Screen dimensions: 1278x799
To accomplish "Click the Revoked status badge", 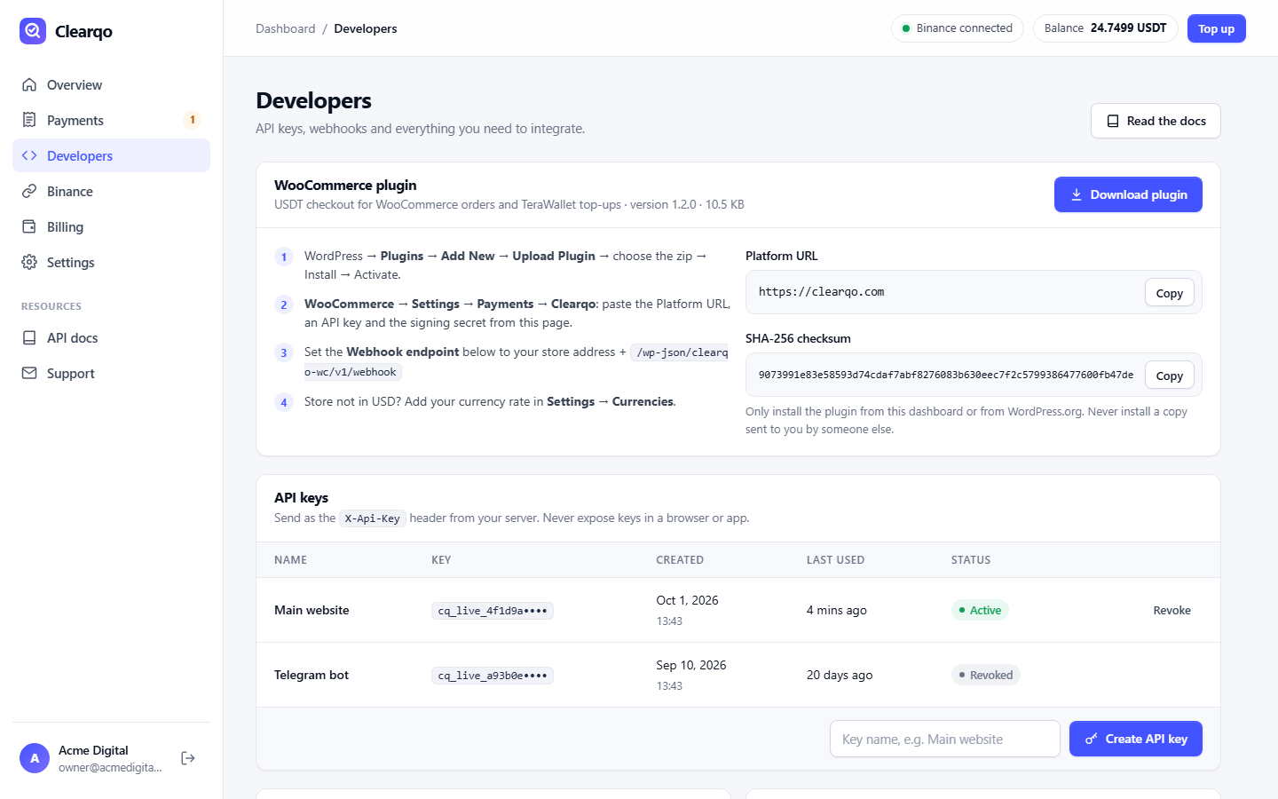I will (x=986, y=675).
